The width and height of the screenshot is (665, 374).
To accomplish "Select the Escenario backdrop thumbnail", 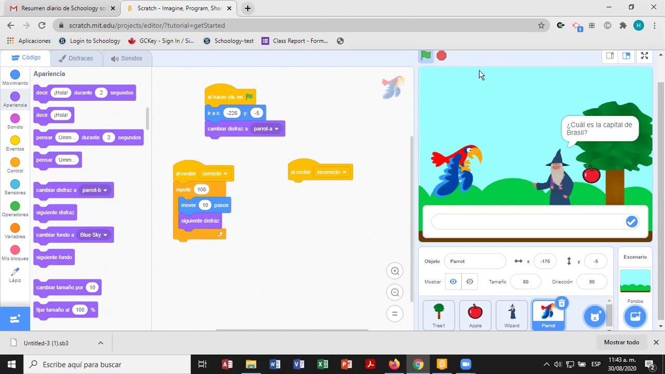I will (635, 281).
